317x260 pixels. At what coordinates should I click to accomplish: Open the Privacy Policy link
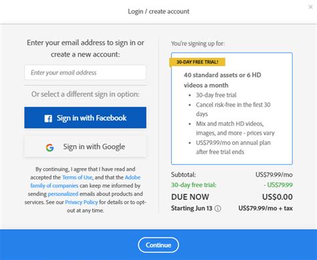[82, 202]
